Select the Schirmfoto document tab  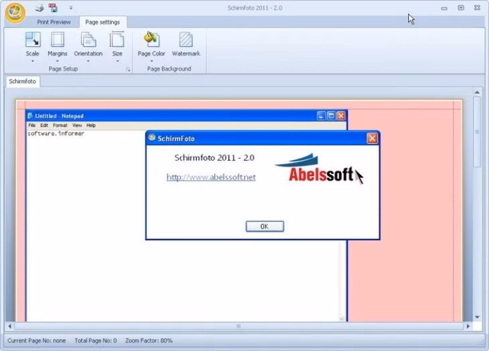[23, 82]
